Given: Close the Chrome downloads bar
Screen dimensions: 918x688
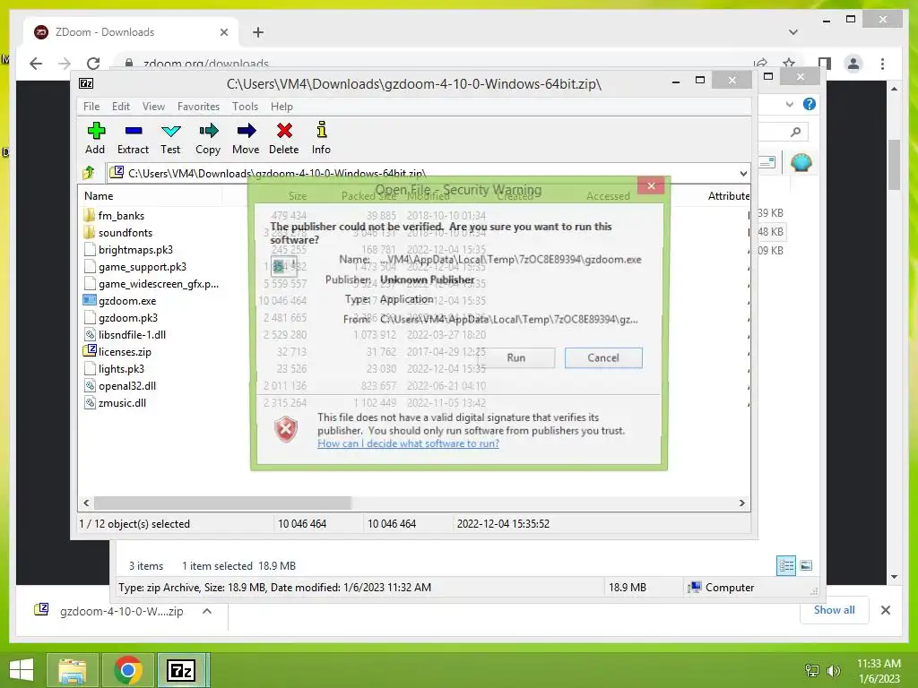Looking at the screenshot, I should [885, 610].
